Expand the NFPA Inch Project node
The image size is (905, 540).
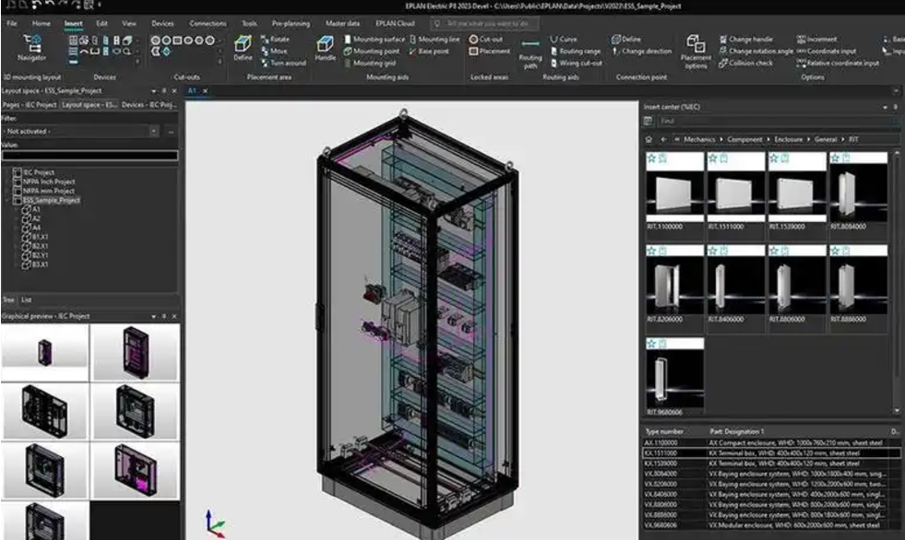pyautogui.click(x=8, y=182)
